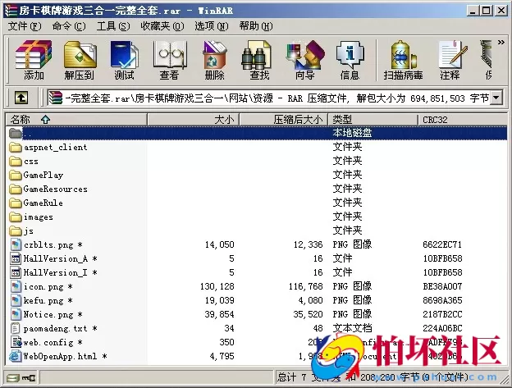The height and width of the screenshot is (388, 512).
Task: Select the js folder icon
Action: pyautogui.click(x=16, y=231)
